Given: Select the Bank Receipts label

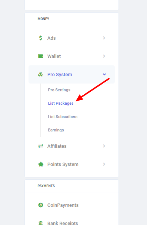Looking at the screenshot, I should (x=63, y=223).
